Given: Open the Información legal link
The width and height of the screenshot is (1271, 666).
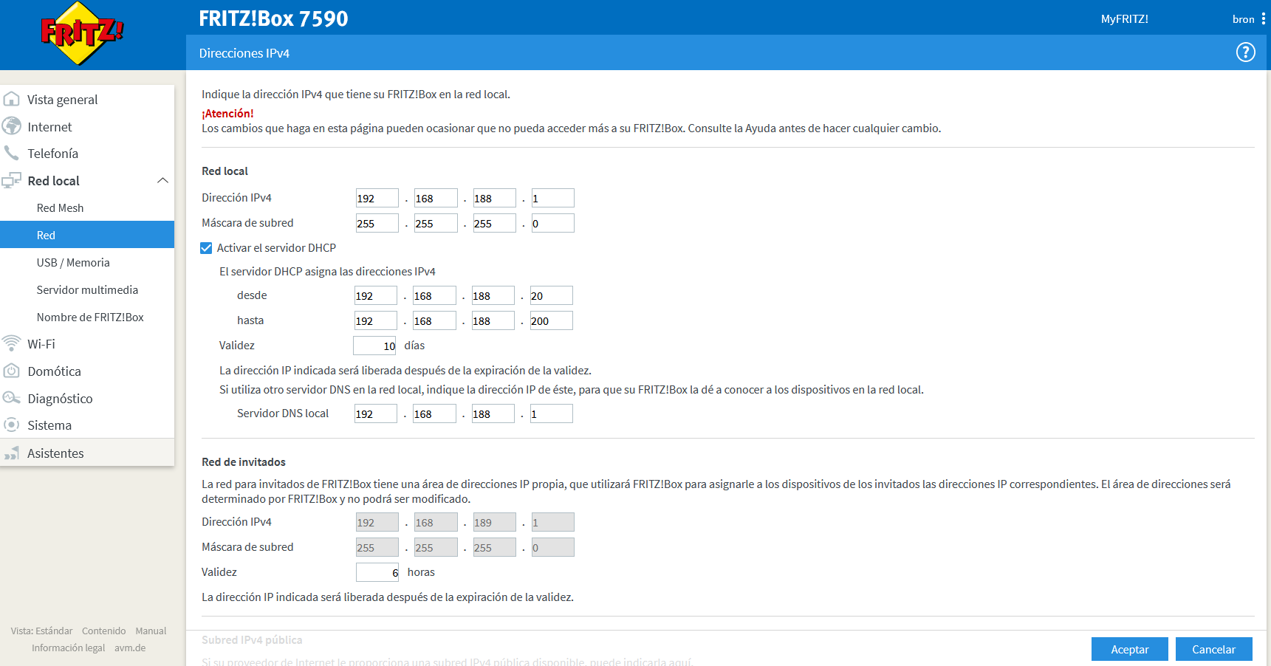Looking at the screenshot, I should tap(68, 648).
